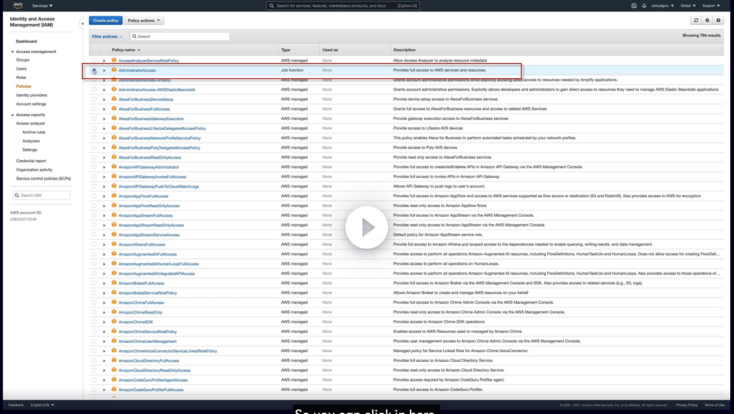734x414 pixels.
Task: Select the AmazonAppFlowReadOnlyAccess radio button
Action: pos(94,206)
